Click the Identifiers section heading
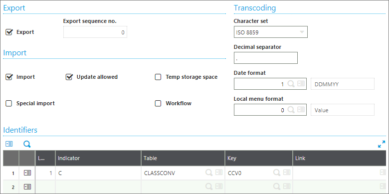This screenshot has width=389, height=194. click(x=20, y=130)
